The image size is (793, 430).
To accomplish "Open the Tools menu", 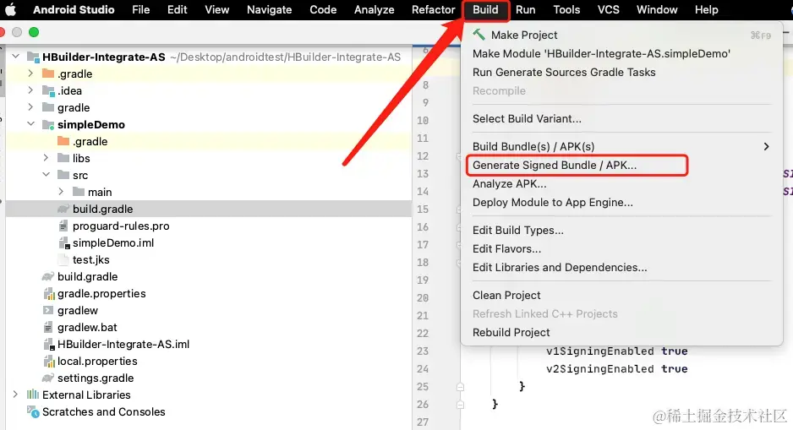I will pyautogui.click(x=566, y=9).
